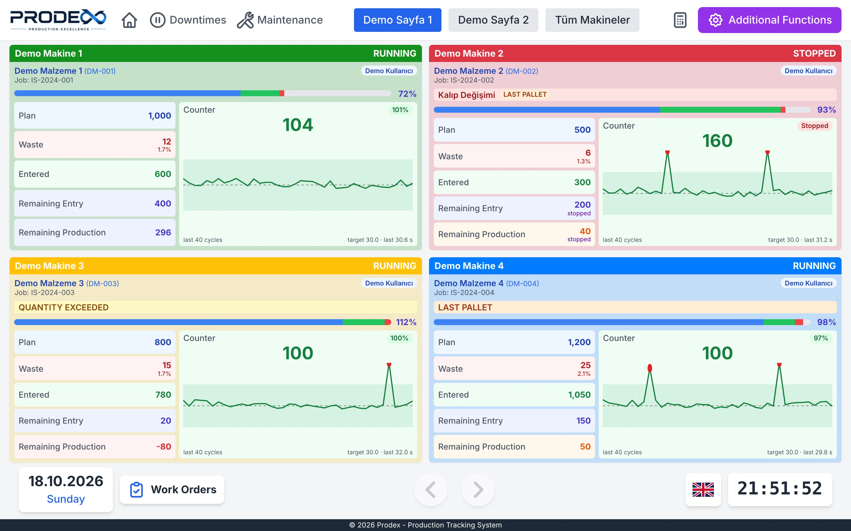Go to previous page arrow
The width and height of the screenshot is (851, 531).
click(x=431, y=490)
